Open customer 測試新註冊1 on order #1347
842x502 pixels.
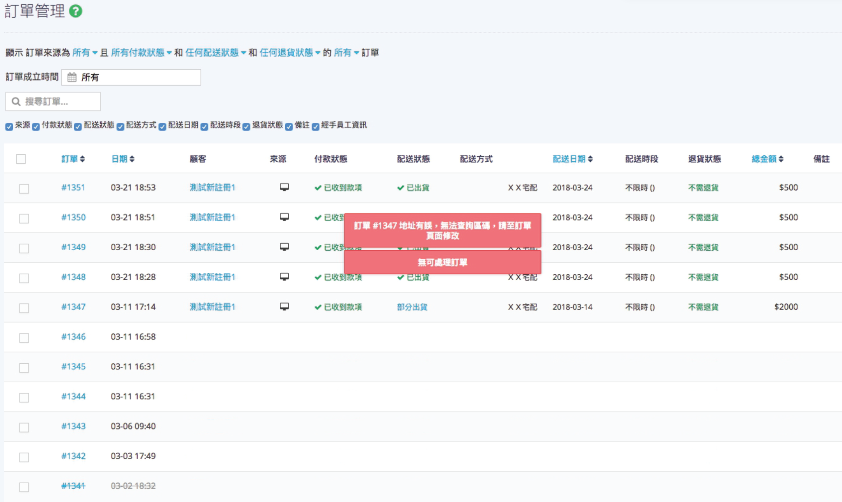(x=212, y=307)
